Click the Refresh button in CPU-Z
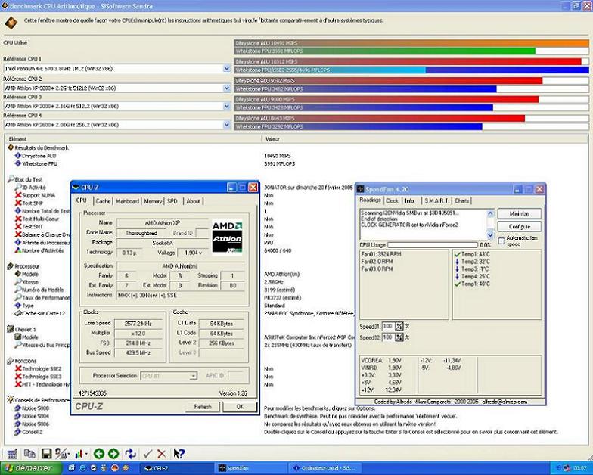Image resolution: width=593 pixels, height=475 pixels. point(203,407)
